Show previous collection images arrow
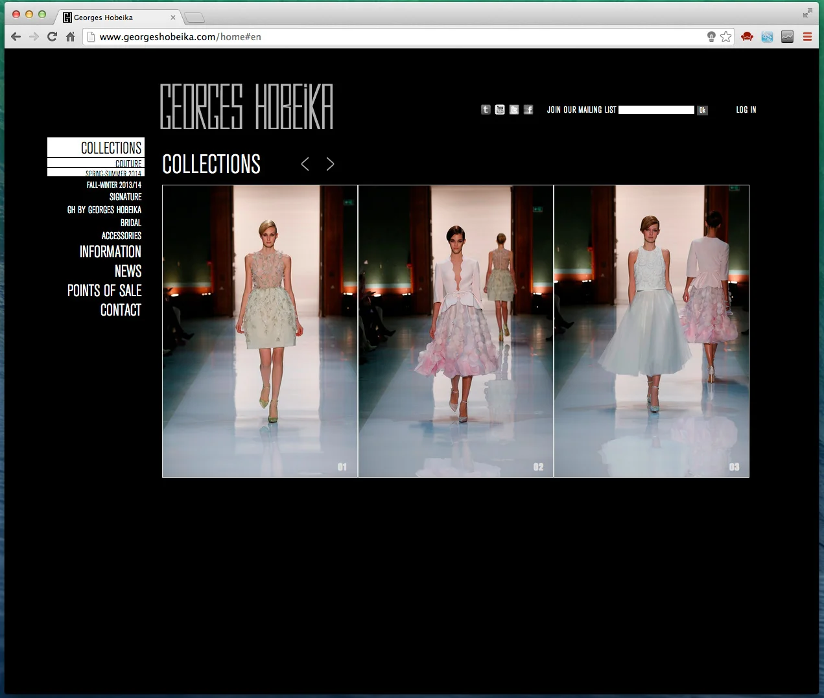This screenshot has height=698, width=824. tap(305, 164)
